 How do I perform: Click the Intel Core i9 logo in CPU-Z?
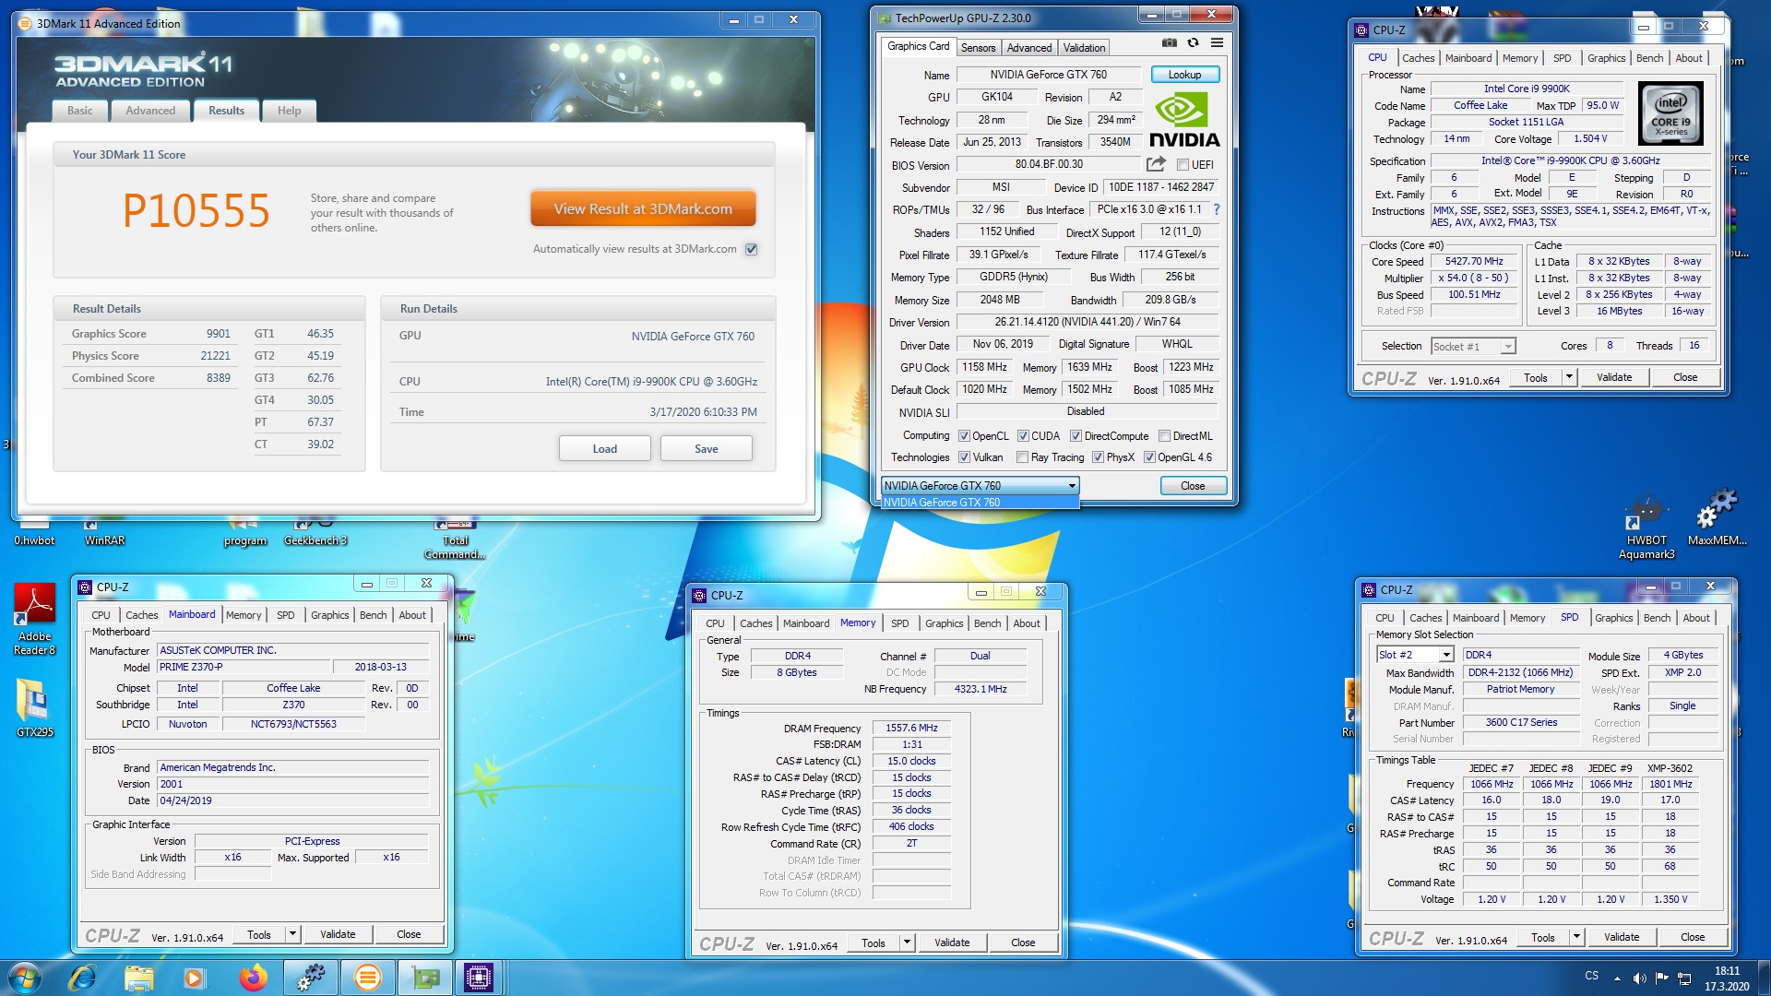click(1670, 113)
